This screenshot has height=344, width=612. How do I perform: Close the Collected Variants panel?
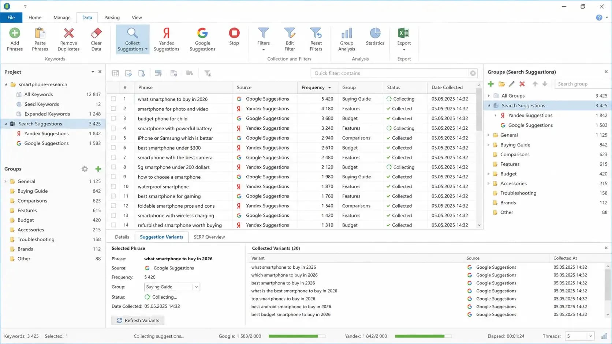pos(606,248)
